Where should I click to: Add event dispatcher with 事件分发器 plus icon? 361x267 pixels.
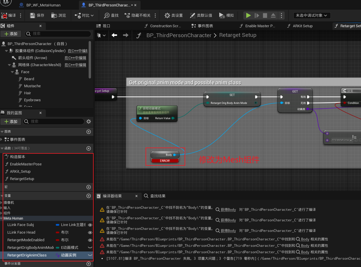coord(89,264)
